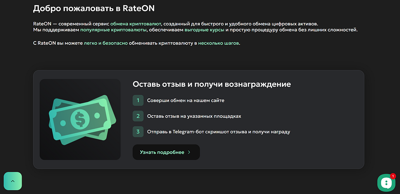Click the text 'Оставь отзыв на указанных площадках'

point(194,116)
